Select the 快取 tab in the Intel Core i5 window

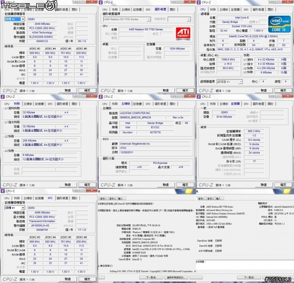click(213, 10)
